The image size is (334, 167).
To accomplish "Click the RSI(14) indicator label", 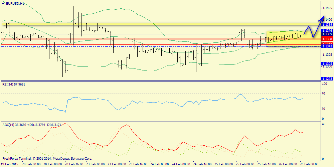I will click(x=13, y=85).
